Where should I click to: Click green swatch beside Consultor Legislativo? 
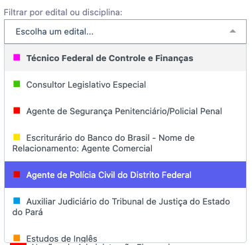(17, 84)
